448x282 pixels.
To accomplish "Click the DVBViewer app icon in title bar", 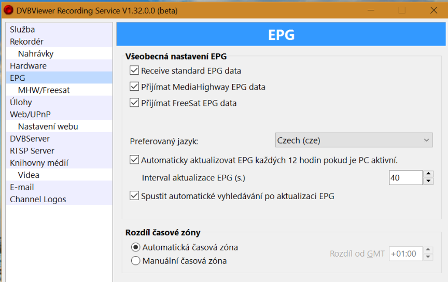I will coord(8,10).
